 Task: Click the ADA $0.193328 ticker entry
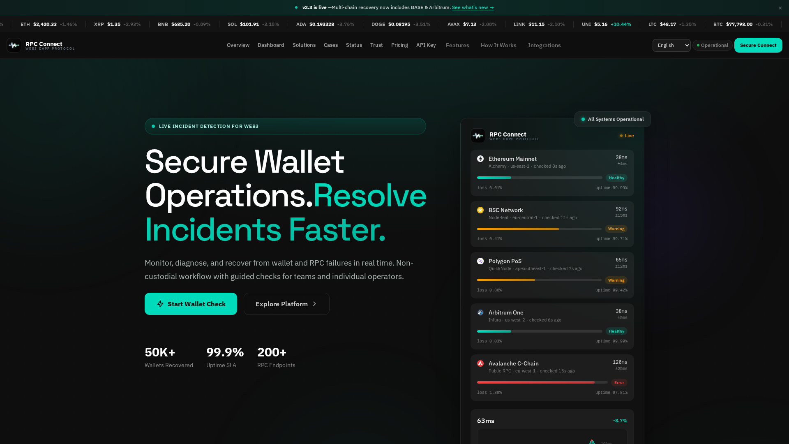(x=325, y=24)
